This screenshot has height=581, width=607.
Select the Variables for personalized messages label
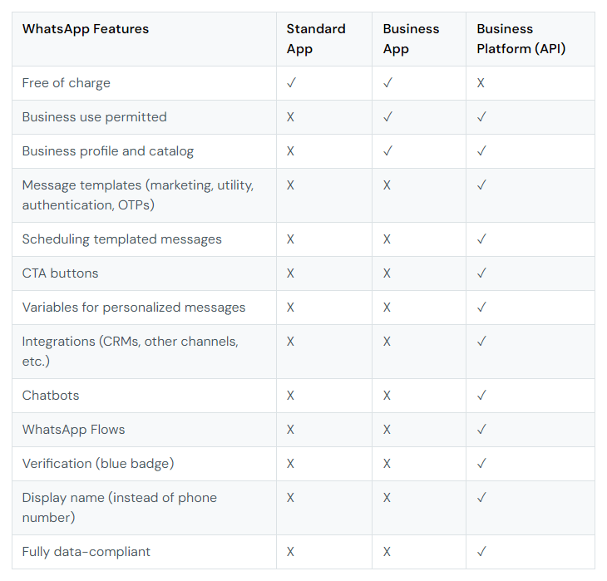(134, 308)
